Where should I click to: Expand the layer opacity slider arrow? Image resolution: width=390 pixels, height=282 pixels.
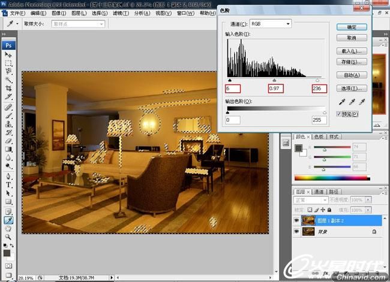pos(368,200)
